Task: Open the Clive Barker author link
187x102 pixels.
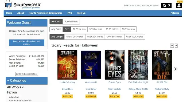Action: [x=91, y=89]
